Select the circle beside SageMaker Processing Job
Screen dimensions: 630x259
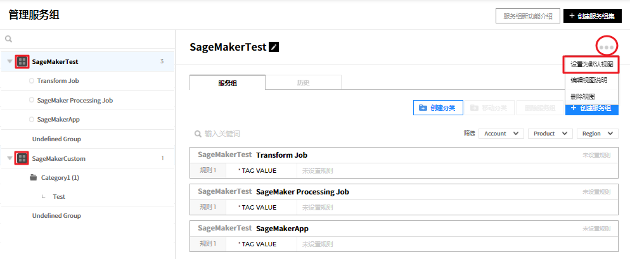coord(31,100)
